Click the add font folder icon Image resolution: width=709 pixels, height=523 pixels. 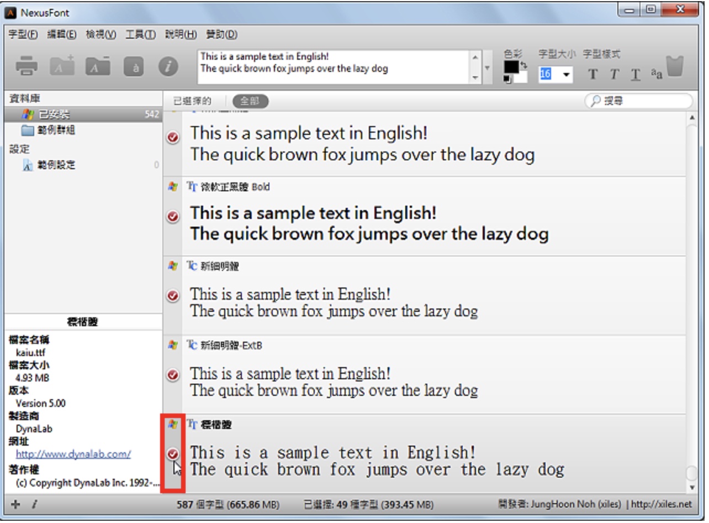click(62, 66)
